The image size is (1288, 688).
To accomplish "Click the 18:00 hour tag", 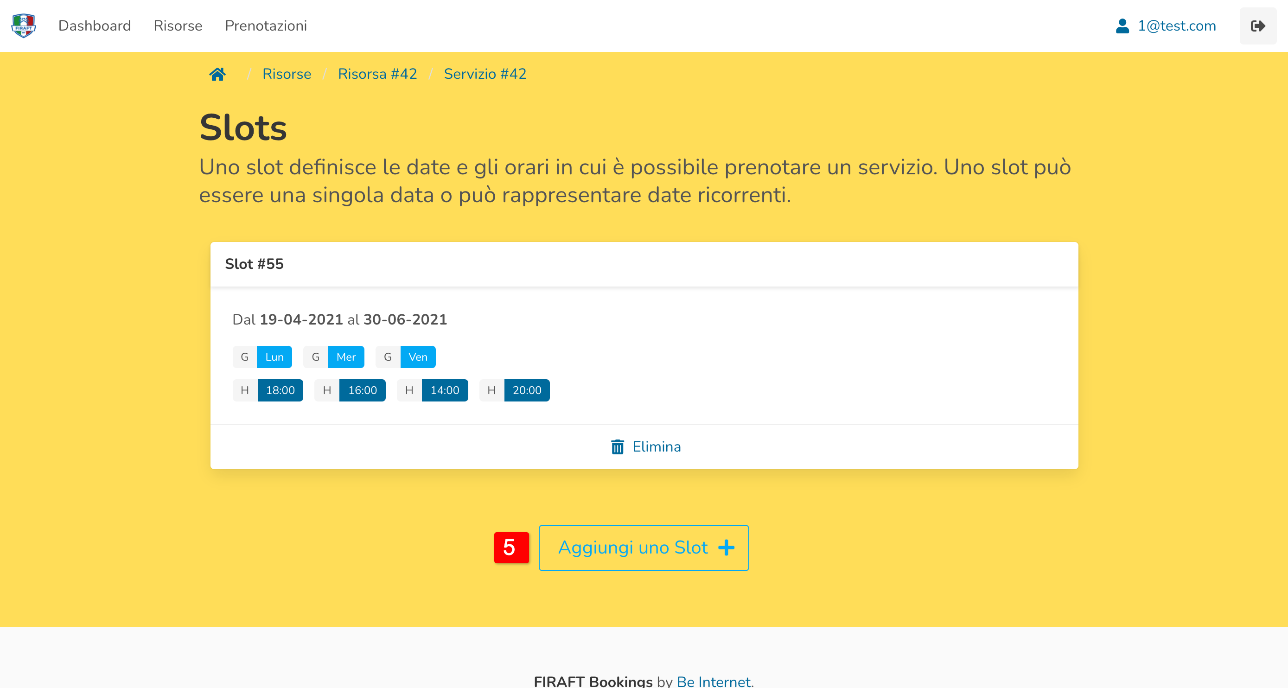I will pos(280,390).
